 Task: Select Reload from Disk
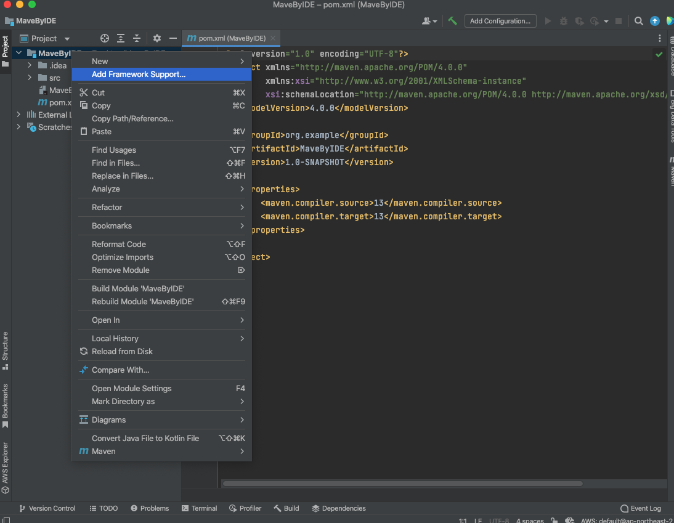point(161,352)
